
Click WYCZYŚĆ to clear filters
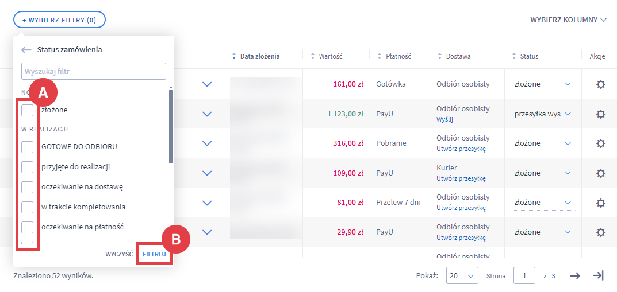[x=119, y=254]
